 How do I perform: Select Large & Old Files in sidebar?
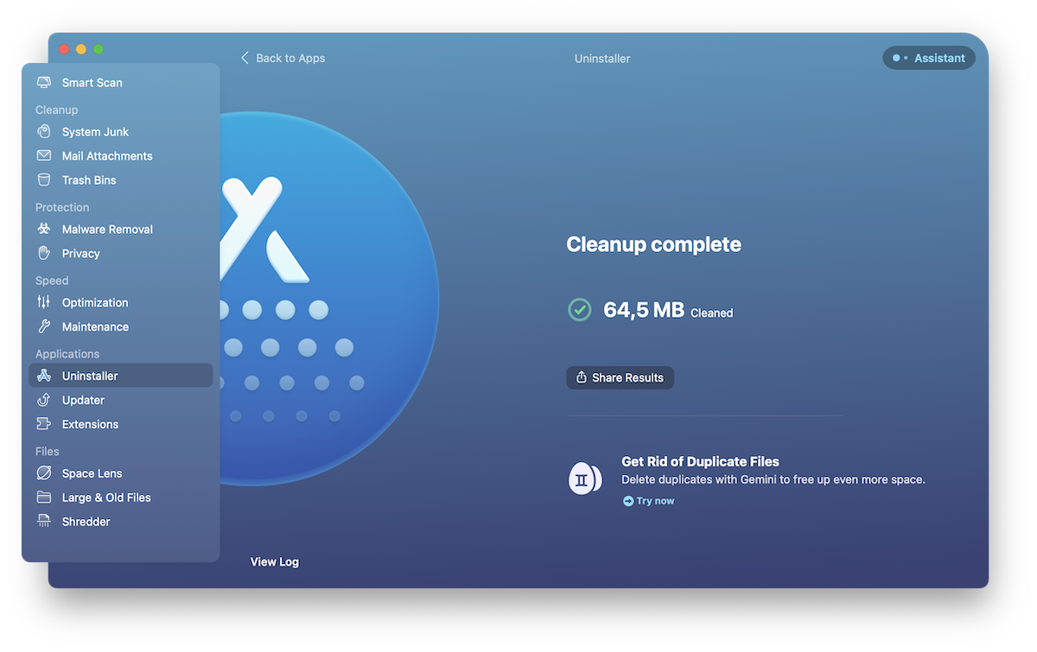(105, 498)
